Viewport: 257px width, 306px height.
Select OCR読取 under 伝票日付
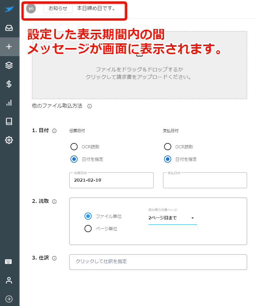tap(74, 147)
